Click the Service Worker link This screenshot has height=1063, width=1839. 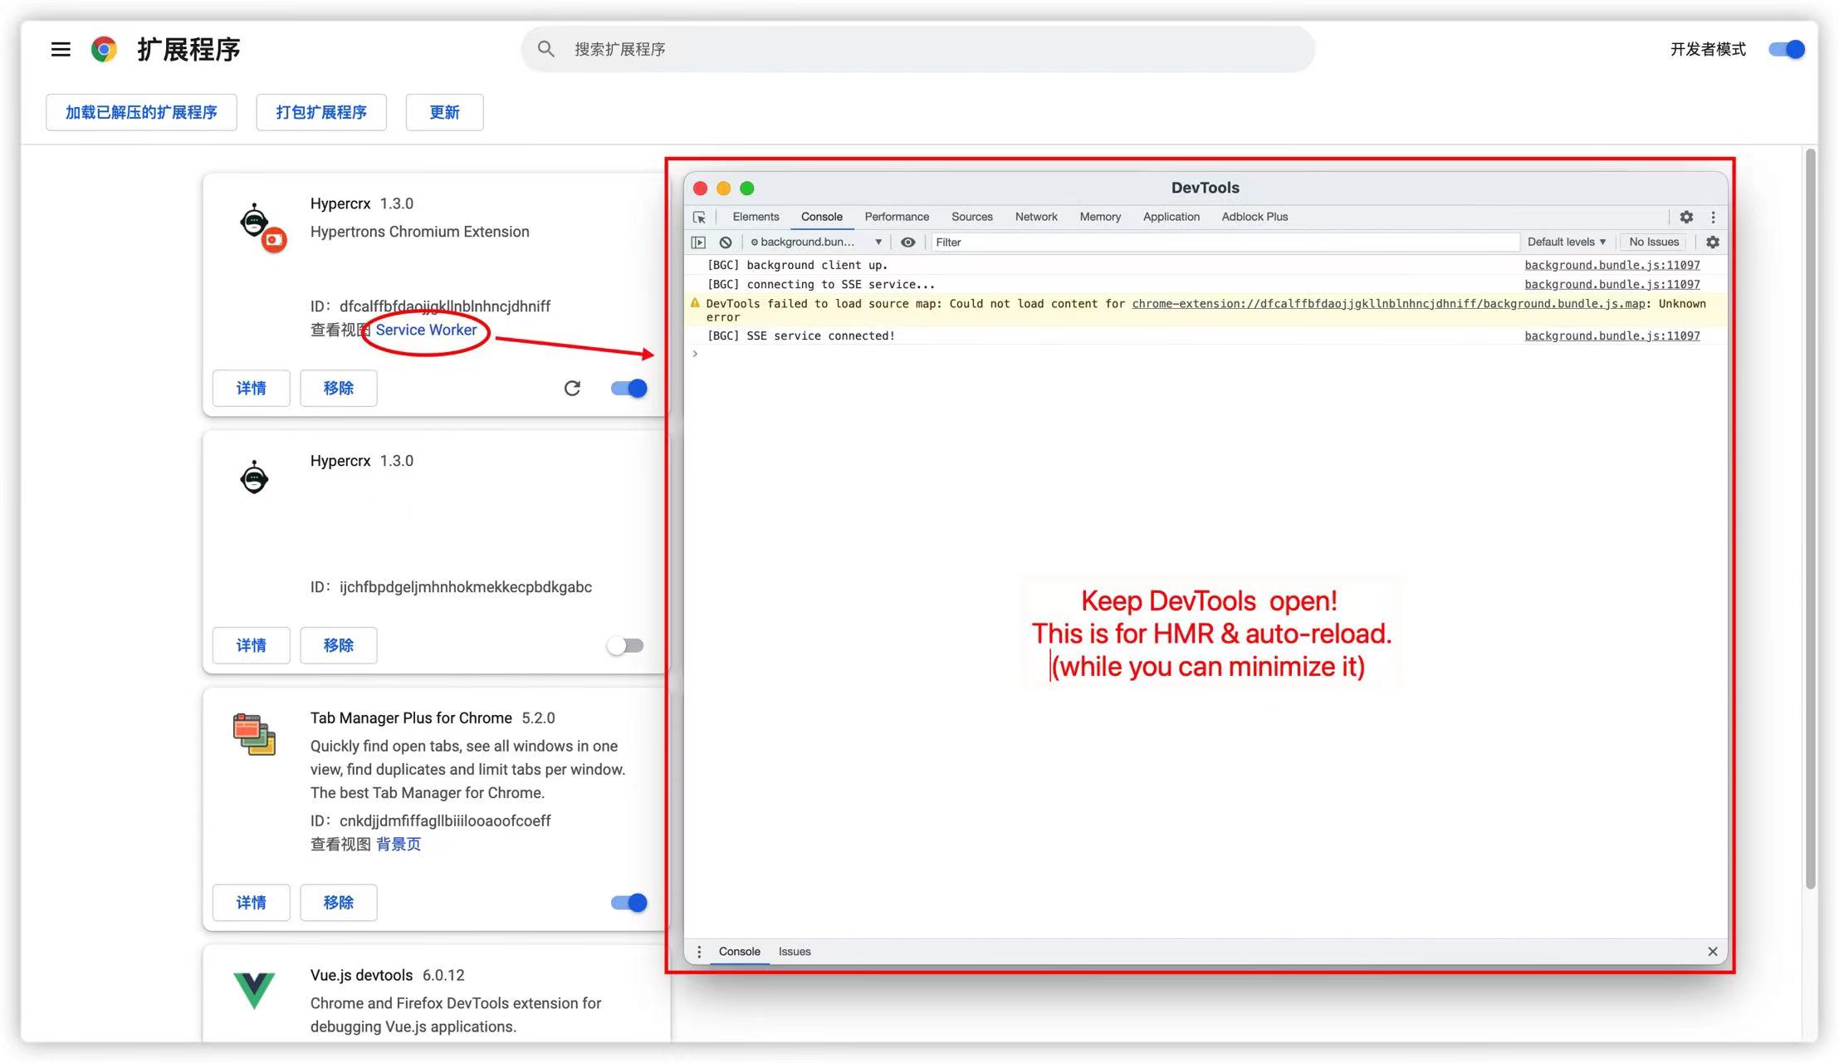coord(426,330)
